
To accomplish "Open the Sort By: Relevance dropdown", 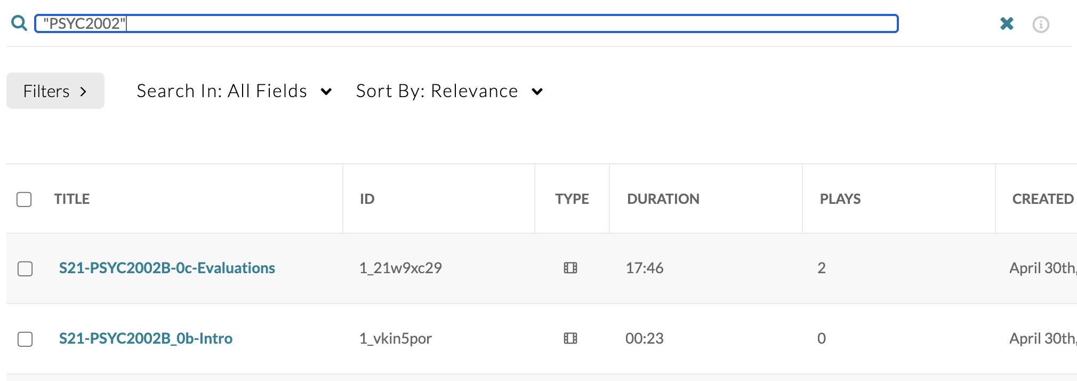I will [x=449, y=91].
